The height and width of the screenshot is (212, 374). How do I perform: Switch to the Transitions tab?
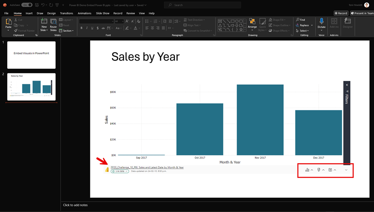pyautogui.click(x=66, y=13)
